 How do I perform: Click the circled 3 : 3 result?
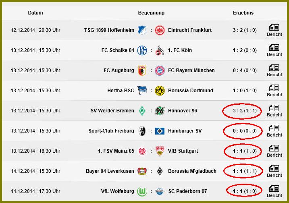(x=242, y=111)
